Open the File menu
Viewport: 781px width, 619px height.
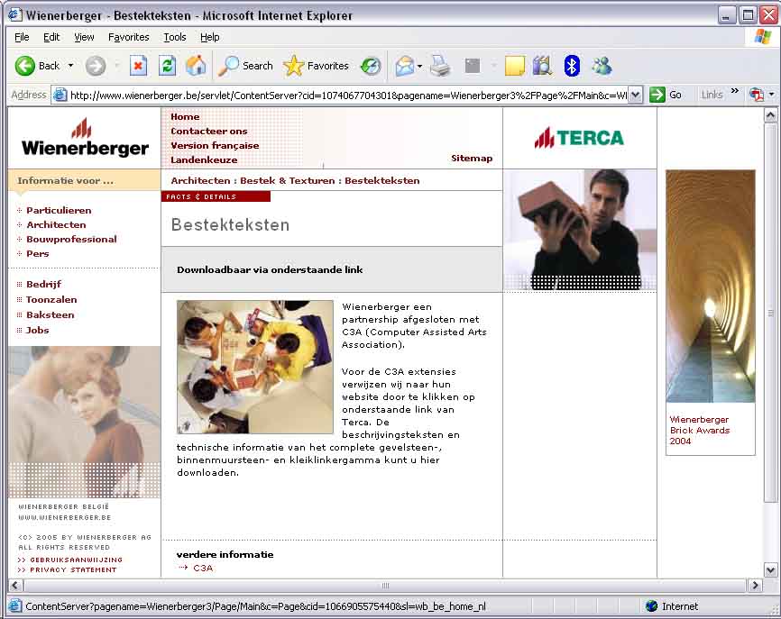pyautogui.click(x=22, y=37)
